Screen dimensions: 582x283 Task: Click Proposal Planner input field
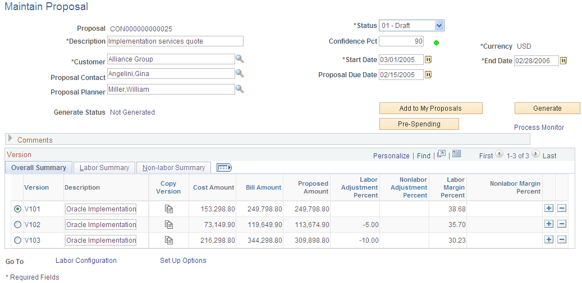171,89
